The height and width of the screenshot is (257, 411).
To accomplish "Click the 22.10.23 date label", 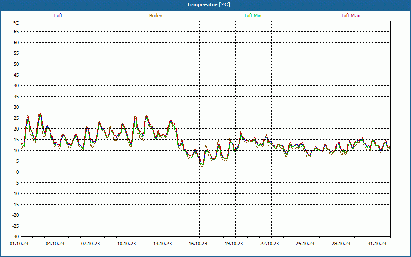I will pos(270,244).
